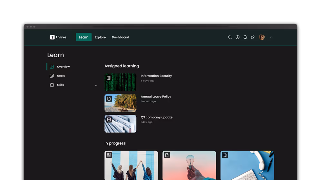Click the '5 days ago' text

click(147, 81)
